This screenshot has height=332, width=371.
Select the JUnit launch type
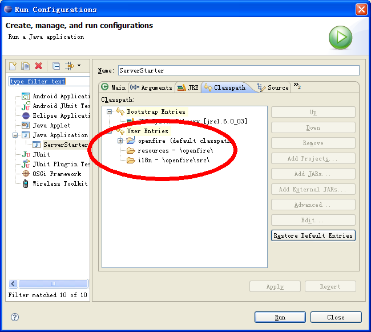[x=41, y=154]
